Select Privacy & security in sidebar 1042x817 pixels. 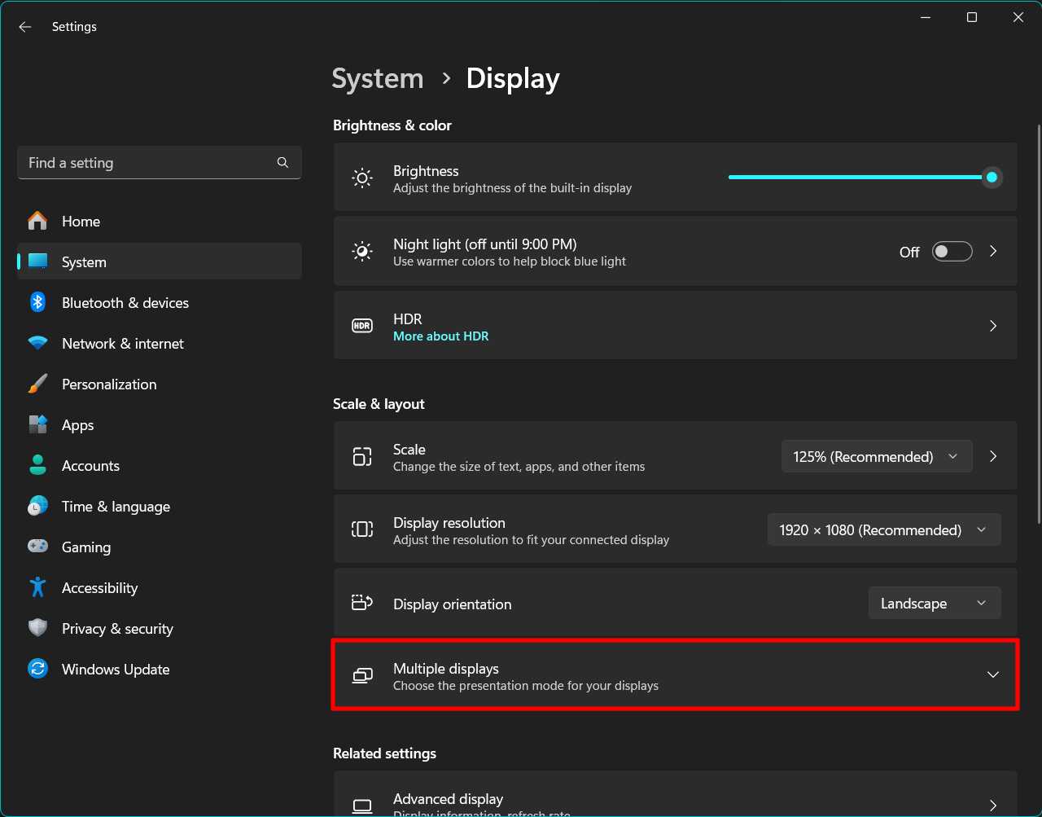click(x=160, y=628)
